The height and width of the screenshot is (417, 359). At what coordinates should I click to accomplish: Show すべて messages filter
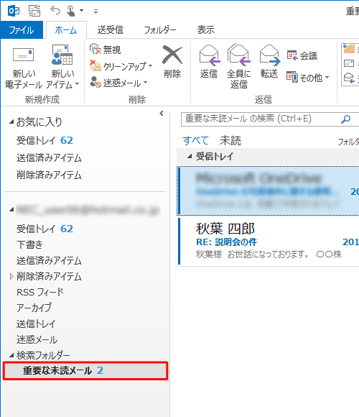coord(195,140)
